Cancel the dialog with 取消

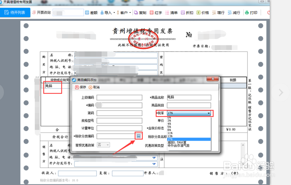click(94, 87)
